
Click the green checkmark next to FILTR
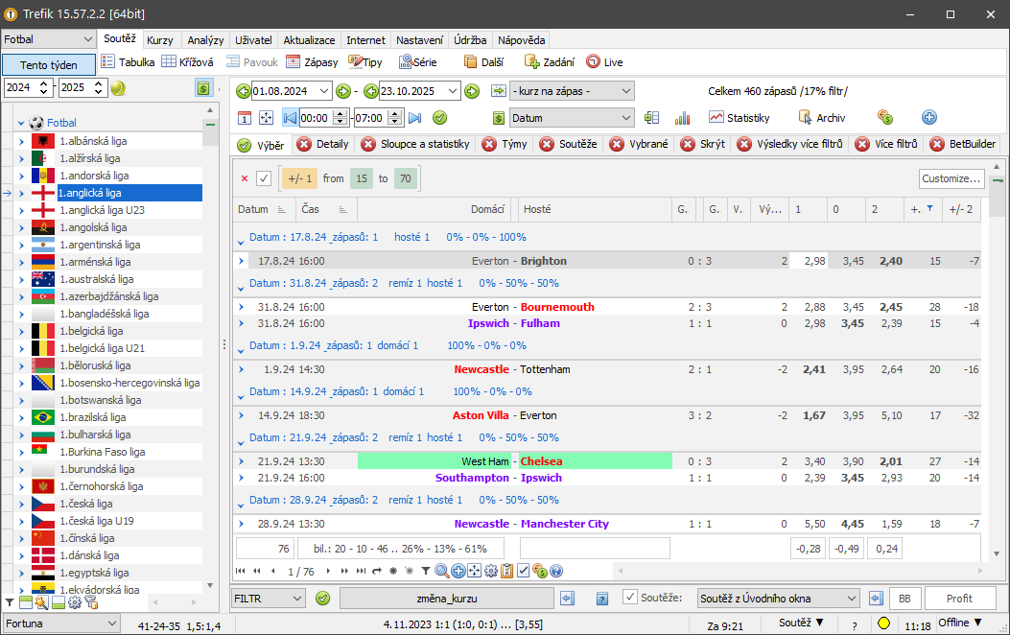322,599
